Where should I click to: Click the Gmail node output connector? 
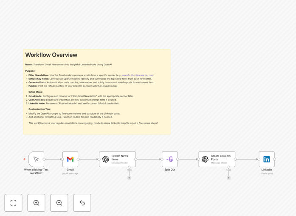coord(78,159)
